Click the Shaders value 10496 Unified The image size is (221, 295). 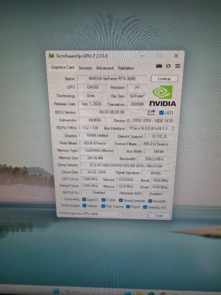pyautogui.click(x=97, y=135)
